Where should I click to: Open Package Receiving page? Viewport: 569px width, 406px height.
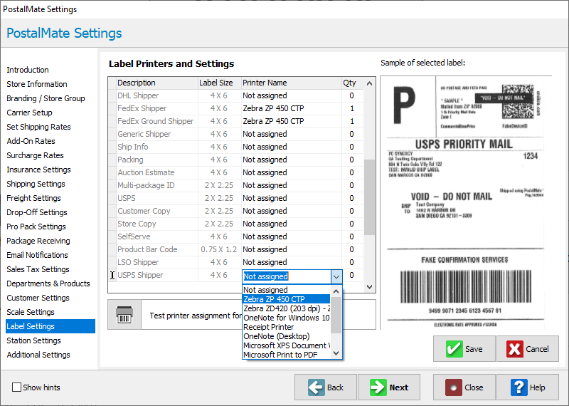(38, 241)
